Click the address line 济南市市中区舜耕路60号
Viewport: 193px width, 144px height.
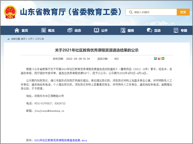(x=49, y=96)
